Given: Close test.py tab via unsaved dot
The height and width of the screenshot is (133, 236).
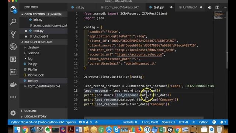Looking at the screenshot, I should [171, 7].
